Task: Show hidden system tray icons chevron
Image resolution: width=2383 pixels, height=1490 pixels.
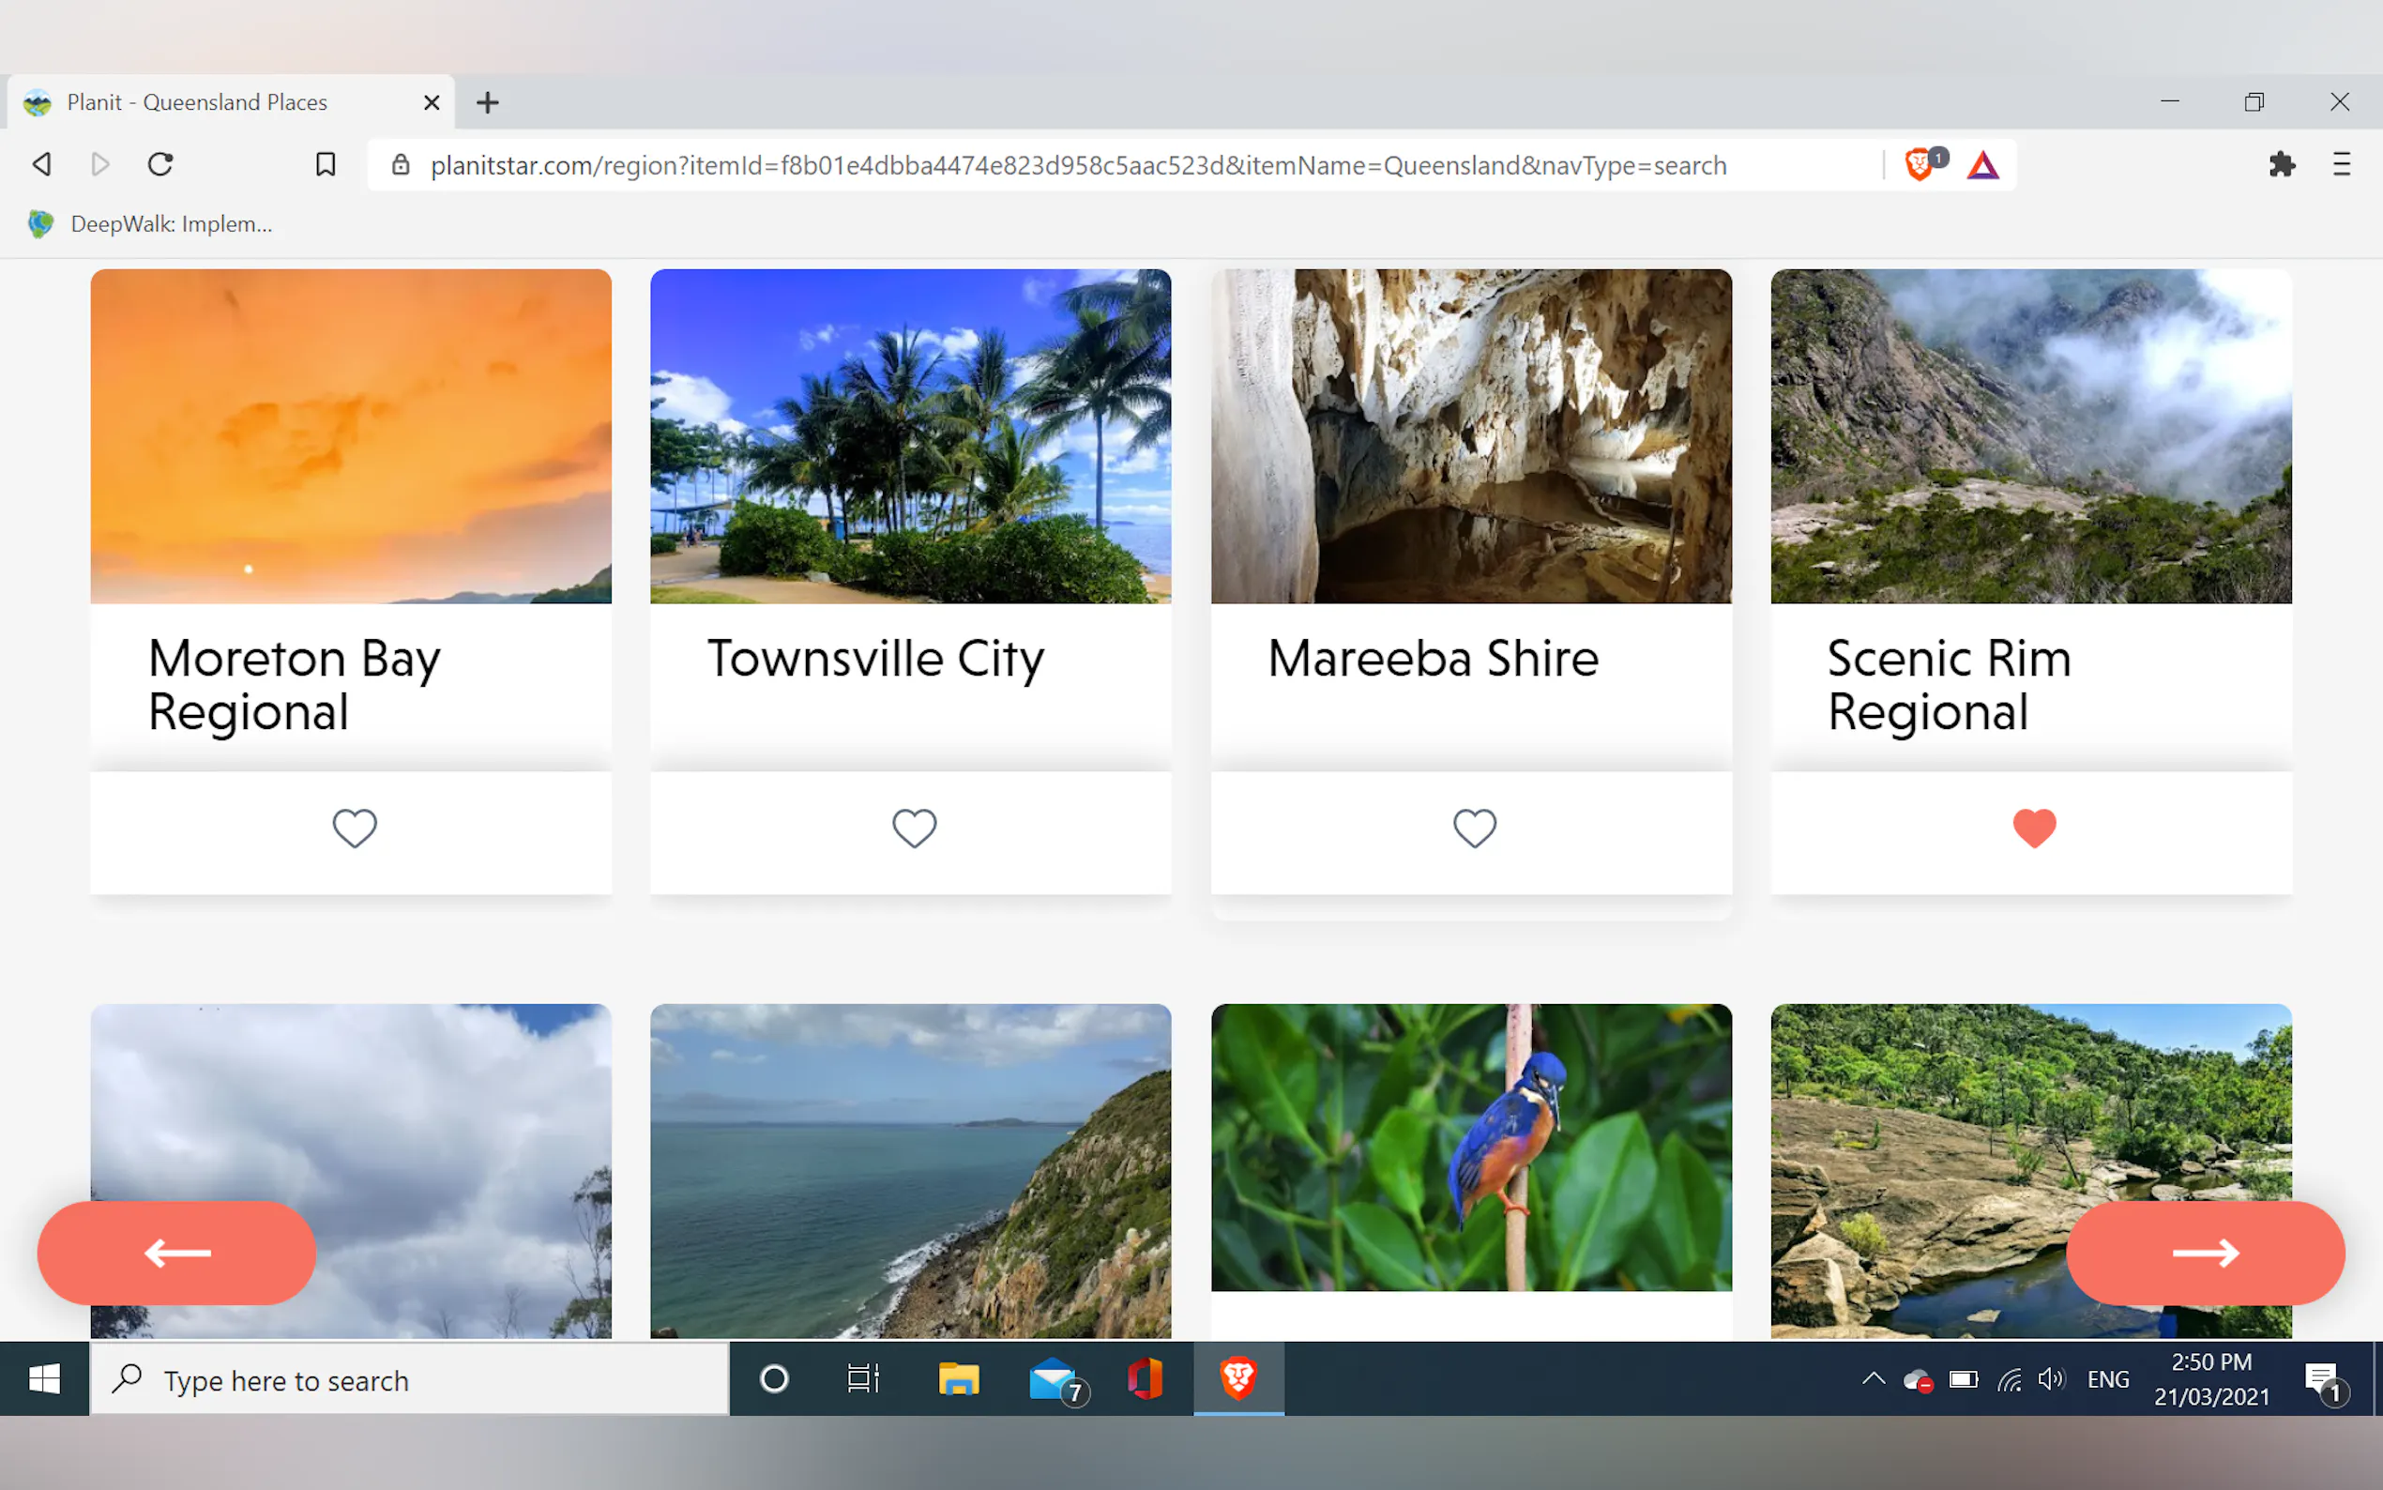Action: (1873, 1378)
